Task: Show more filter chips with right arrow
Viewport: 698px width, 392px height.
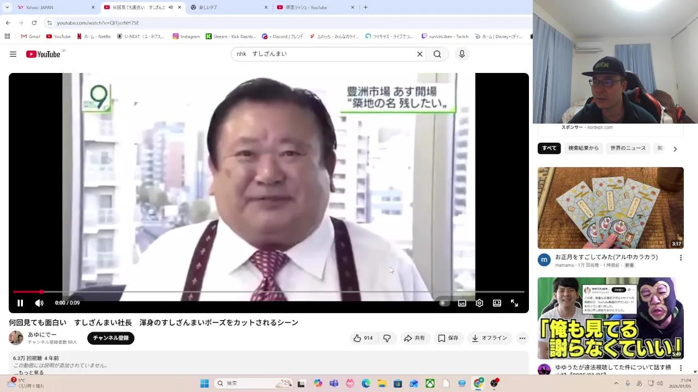Action: click(675, 149)
